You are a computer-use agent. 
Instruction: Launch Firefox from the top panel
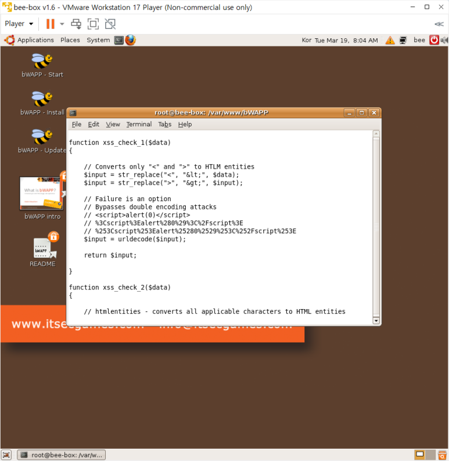click(131, 40)
